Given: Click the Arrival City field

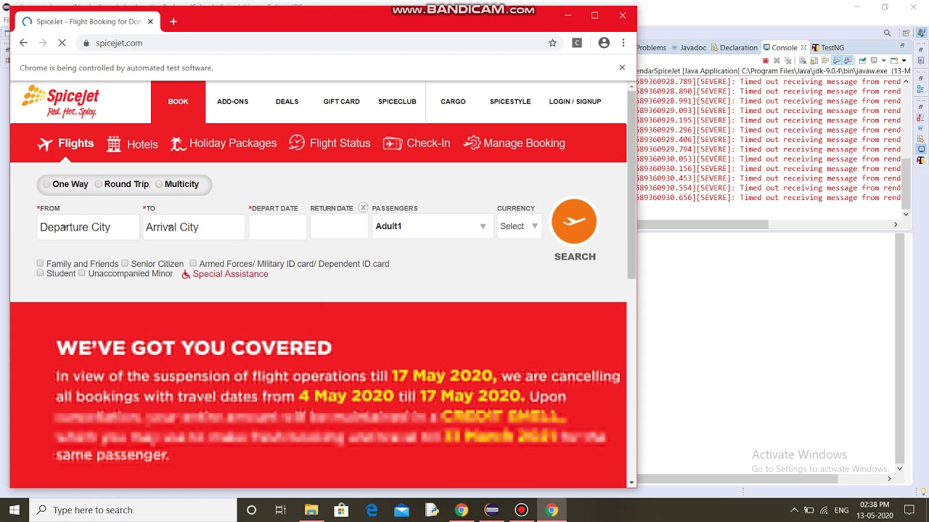Looking at the screenshot, I should pyautogui.click(x=194, y=227).
